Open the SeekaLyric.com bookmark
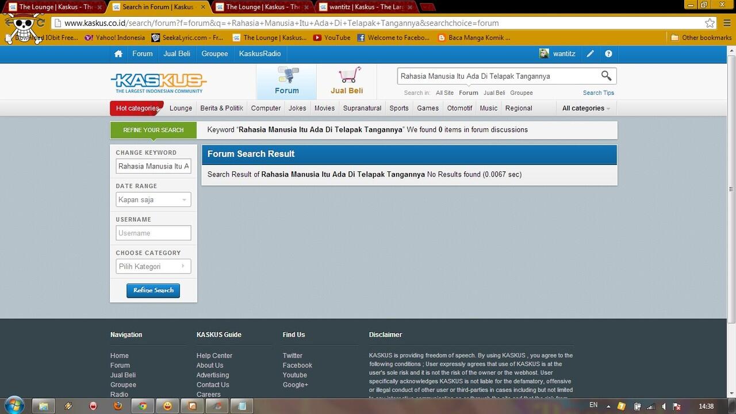 (187, 37)
